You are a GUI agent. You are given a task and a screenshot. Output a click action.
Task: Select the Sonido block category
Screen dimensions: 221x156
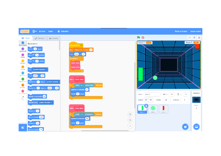pos(23,56)
